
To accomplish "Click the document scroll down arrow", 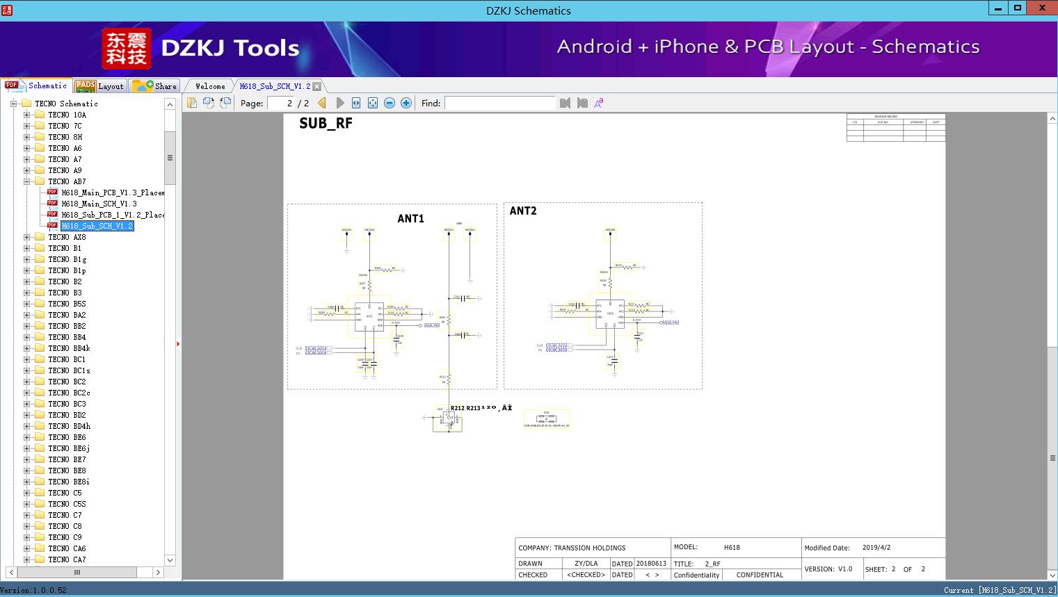I will pos(1052,575).
